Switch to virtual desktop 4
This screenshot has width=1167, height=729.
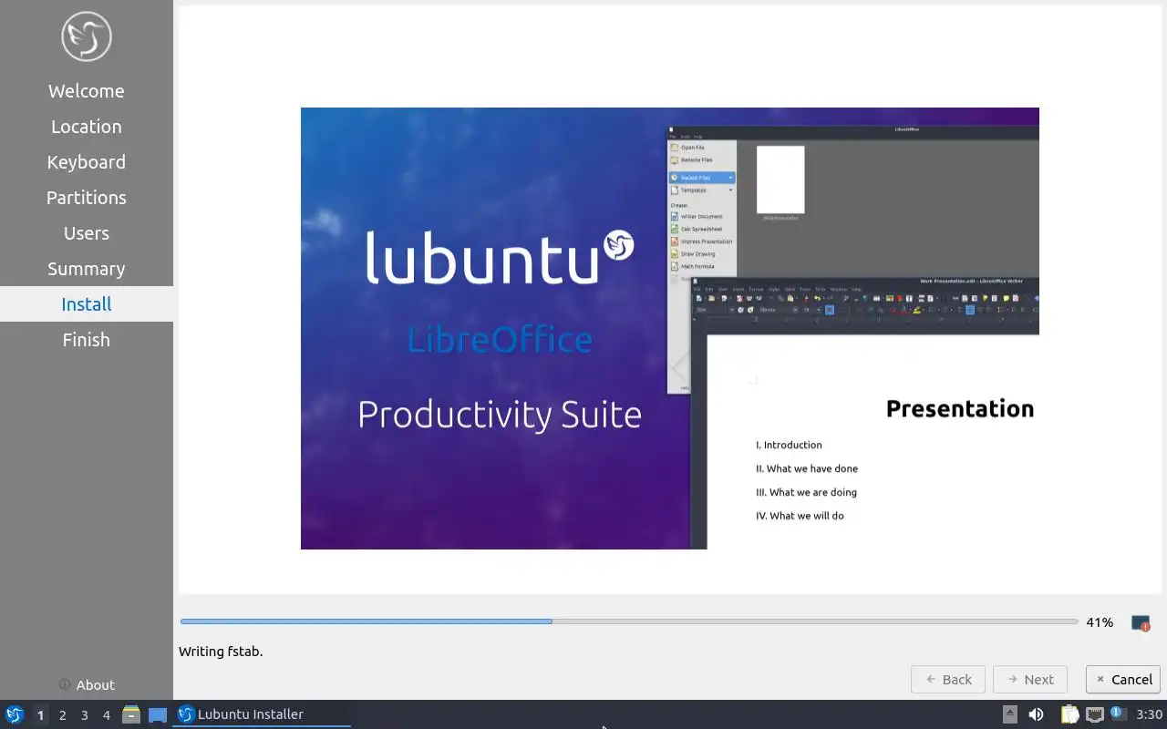point(106,715)
